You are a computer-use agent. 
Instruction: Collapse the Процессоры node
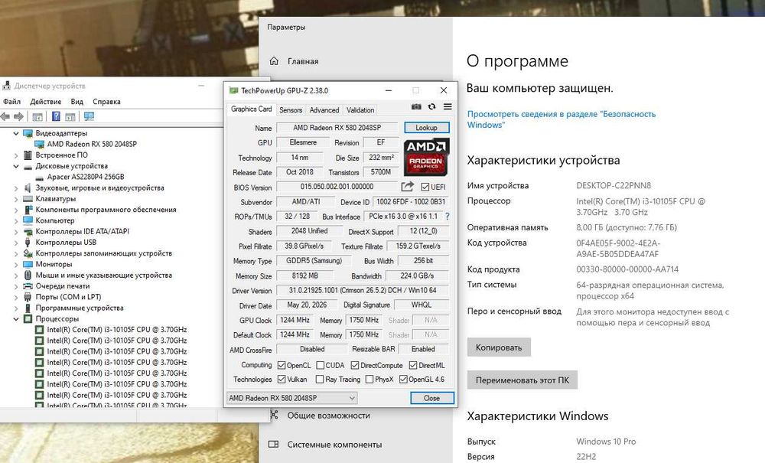(x=16, y=319)
